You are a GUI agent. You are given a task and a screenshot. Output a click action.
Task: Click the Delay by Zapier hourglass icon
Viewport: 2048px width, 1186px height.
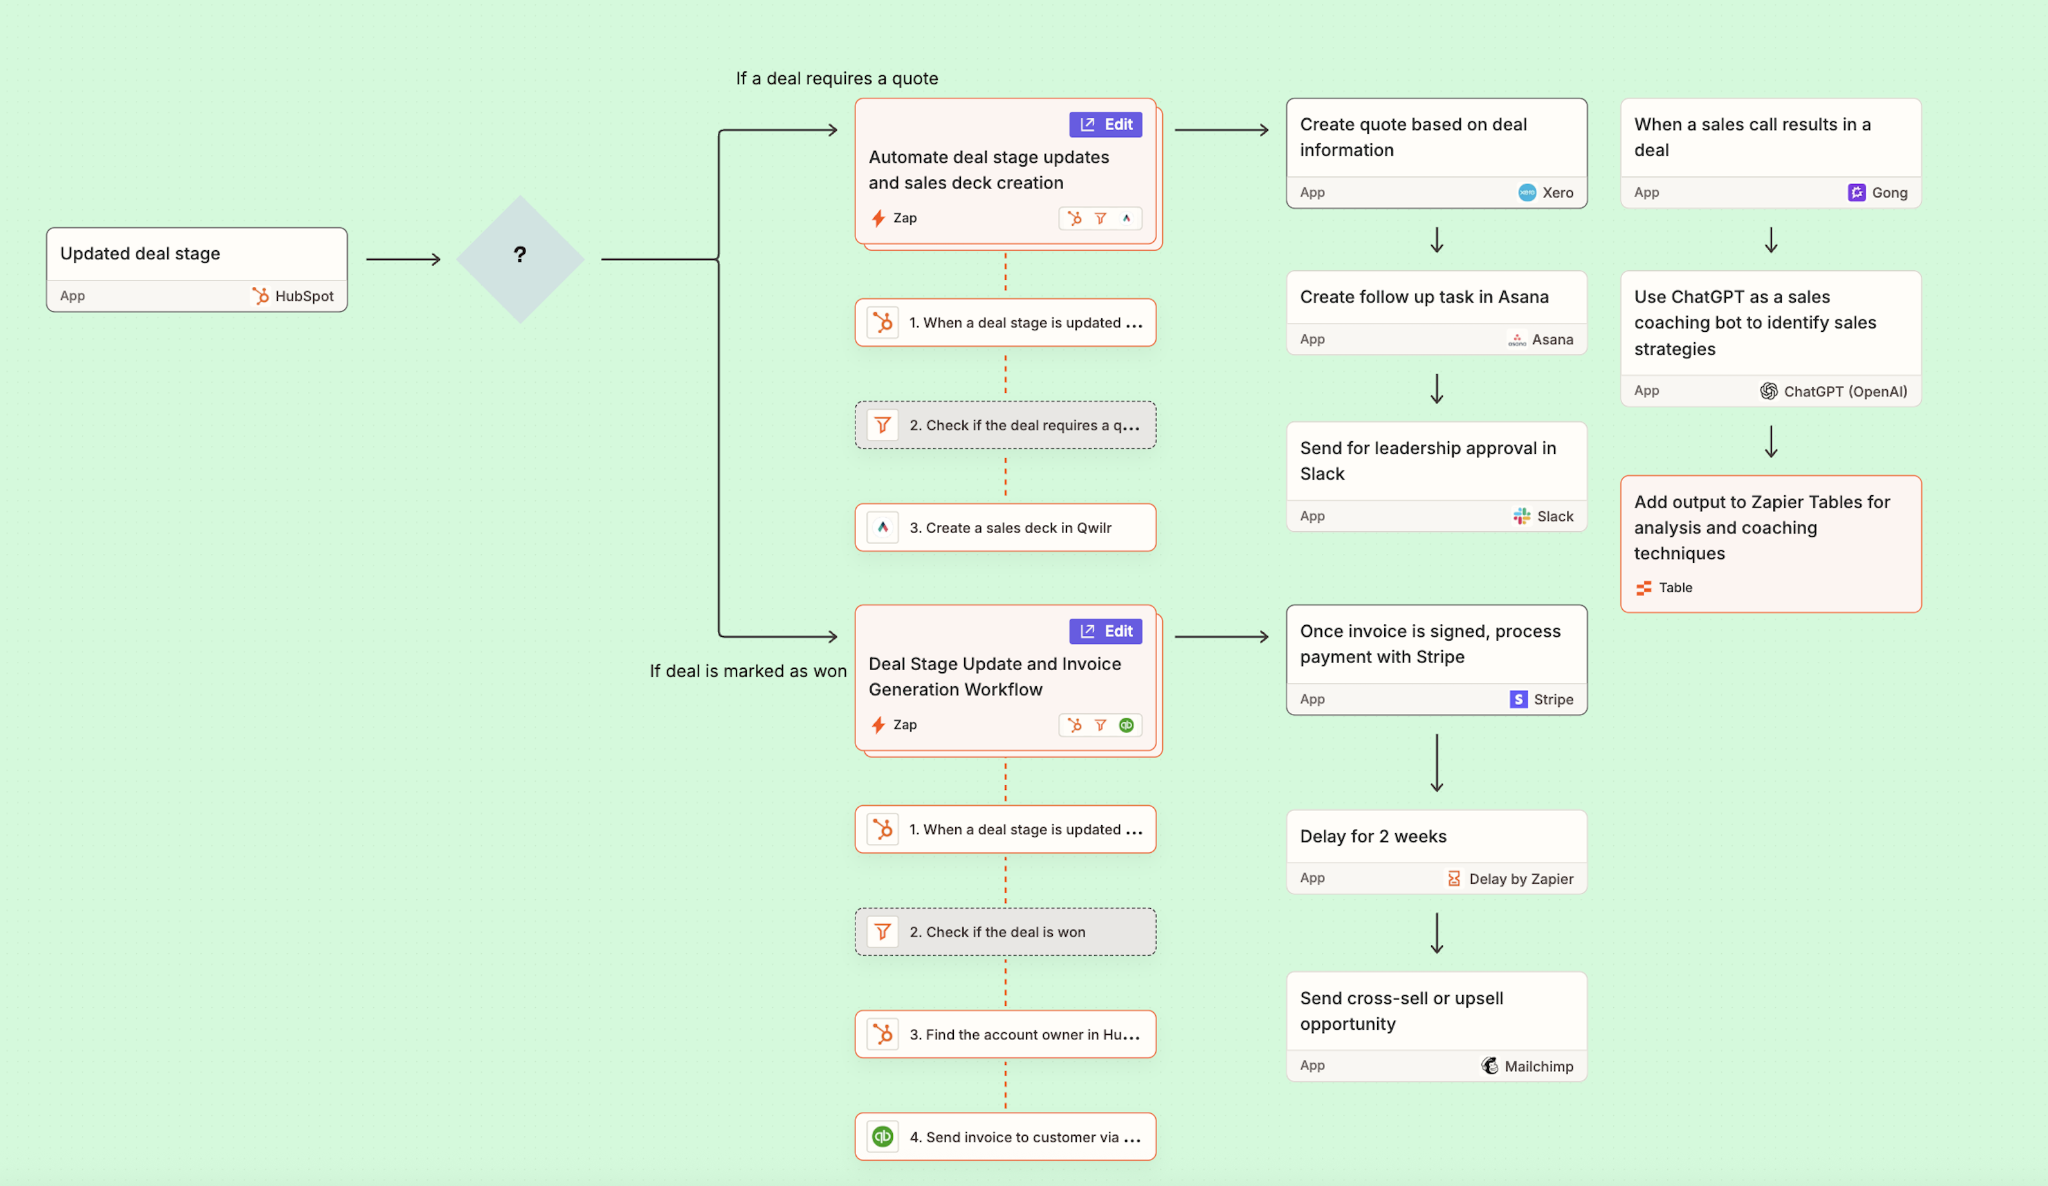1454,879
